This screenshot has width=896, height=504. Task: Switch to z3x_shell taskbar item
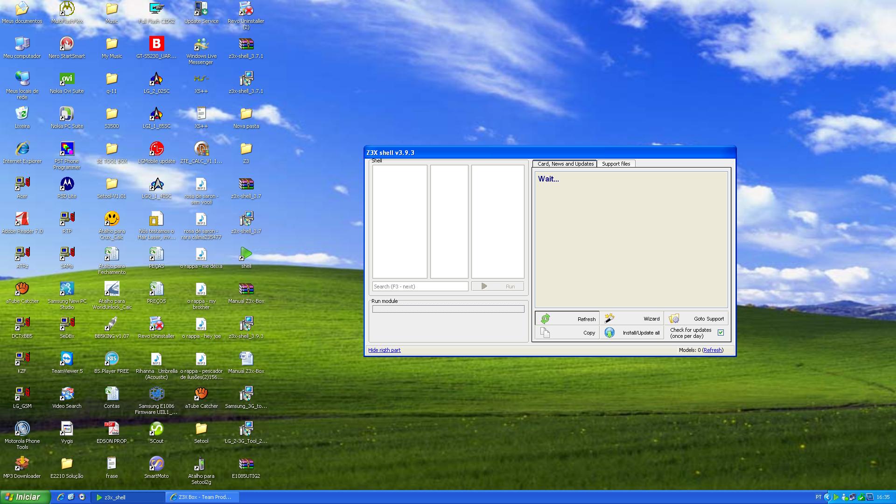tap(128, 497)
